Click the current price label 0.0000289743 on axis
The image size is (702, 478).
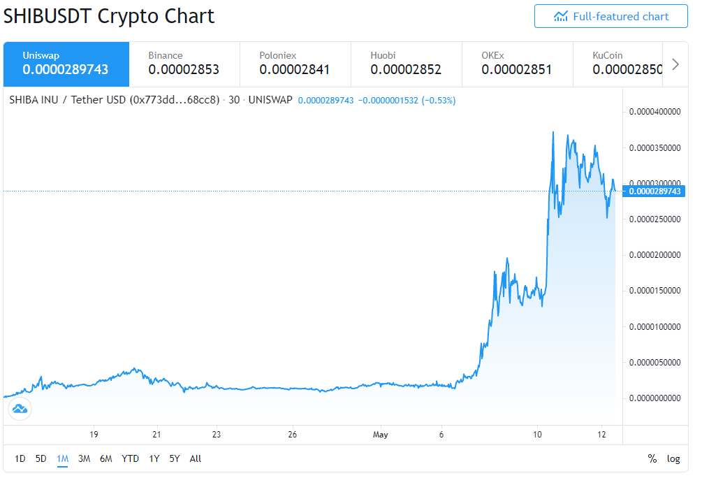coord(654,191)
